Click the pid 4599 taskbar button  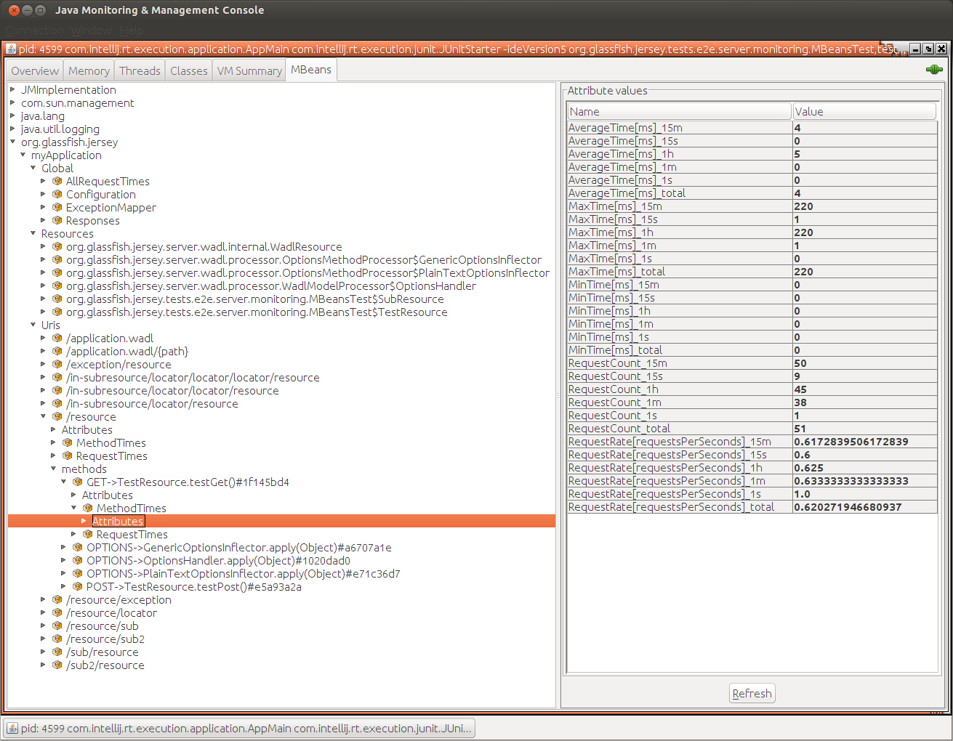pyautogui.click(x=239, y=728)
